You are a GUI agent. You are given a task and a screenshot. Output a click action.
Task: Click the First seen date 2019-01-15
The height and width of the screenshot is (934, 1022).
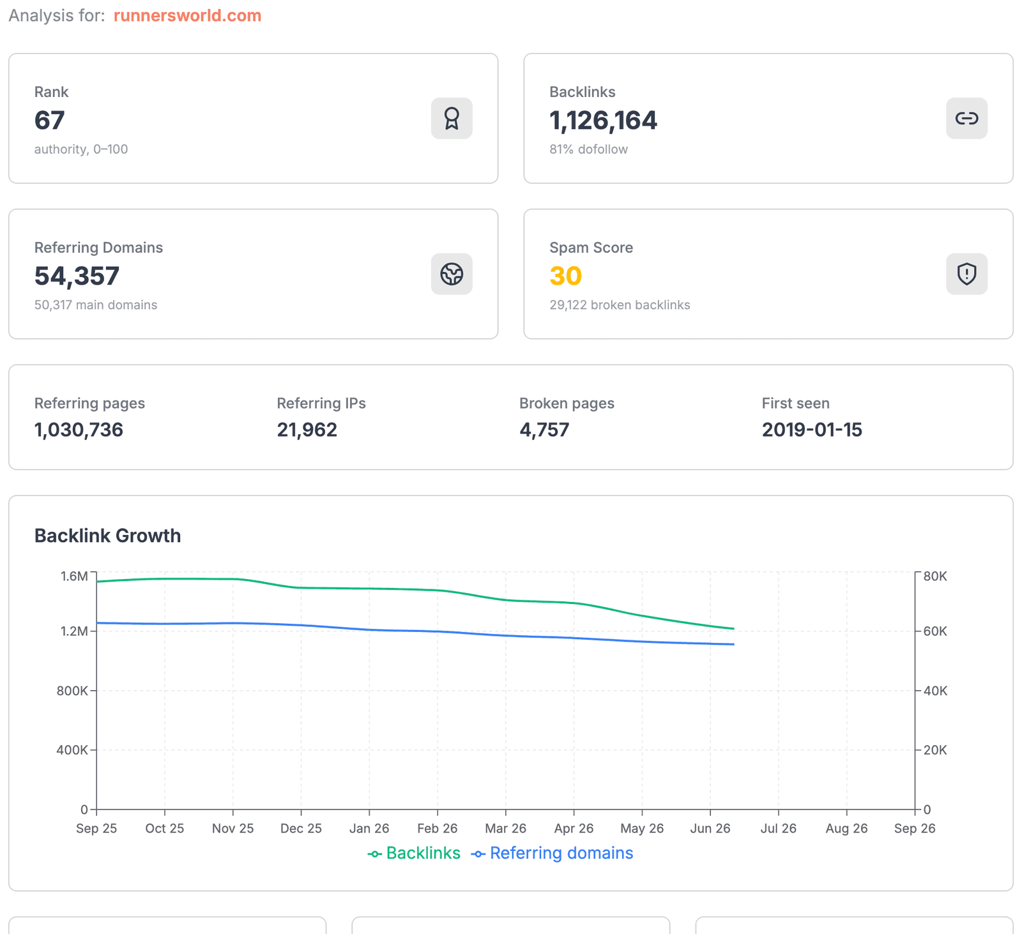click(812, 430)
